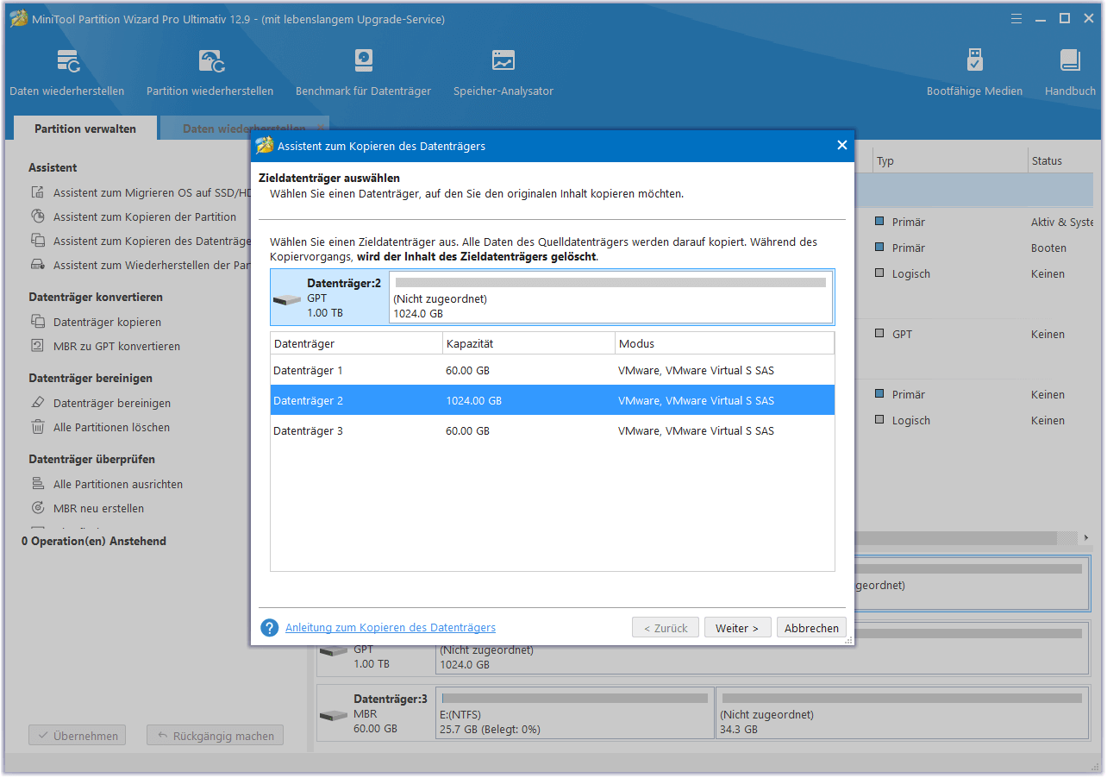Viewport: 1107px width, 778px height.
Task: Click Weiter button in wizard
Action: (737, 628)
